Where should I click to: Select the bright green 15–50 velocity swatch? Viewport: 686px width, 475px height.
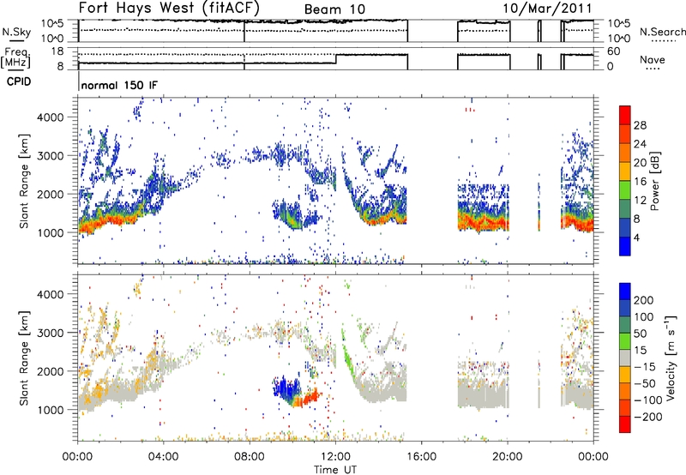(625, 341)
